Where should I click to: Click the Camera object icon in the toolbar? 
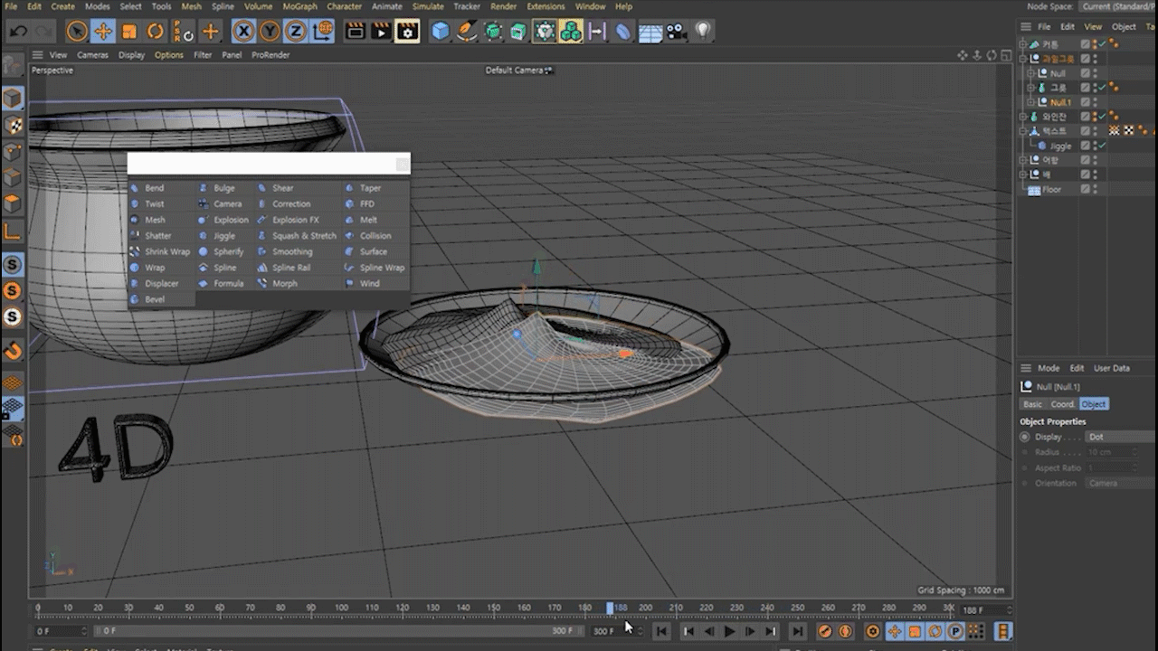pyautogui.click(x=676, y=32)
